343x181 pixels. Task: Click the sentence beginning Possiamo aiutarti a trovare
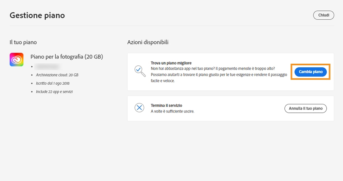click(218, 75)
